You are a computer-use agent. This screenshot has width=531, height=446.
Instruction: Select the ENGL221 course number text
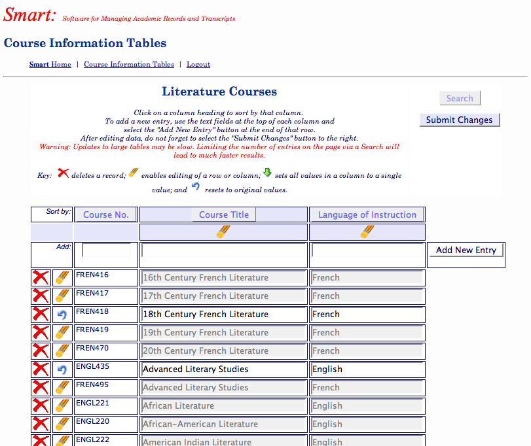[92, 403]
